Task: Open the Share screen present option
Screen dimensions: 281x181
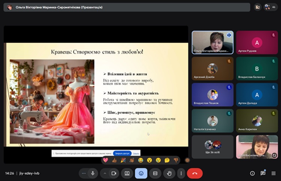Action: (x=127, y=173)
